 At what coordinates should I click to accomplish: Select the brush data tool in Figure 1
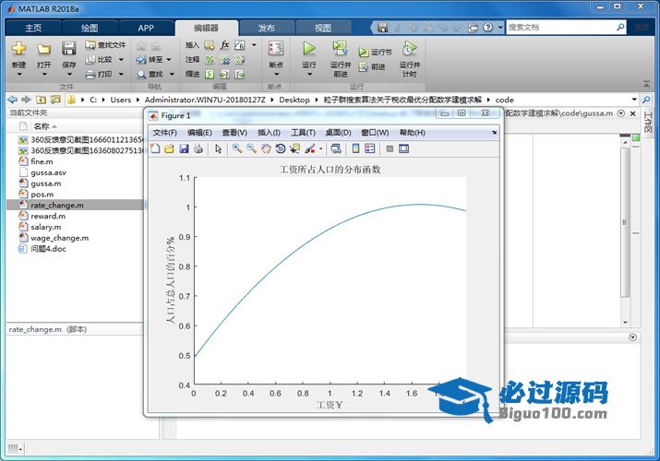[310, 148]
